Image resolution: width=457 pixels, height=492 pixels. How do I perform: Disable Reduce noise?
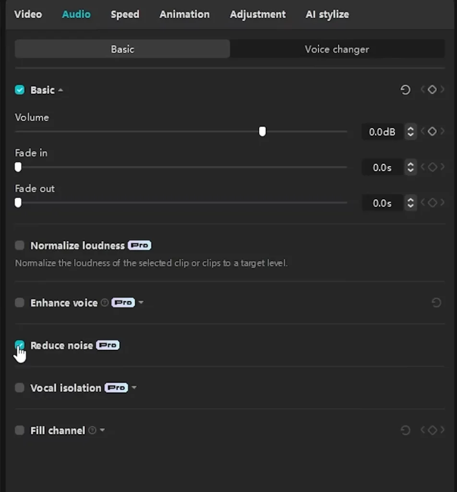click(x=20, y=345)
